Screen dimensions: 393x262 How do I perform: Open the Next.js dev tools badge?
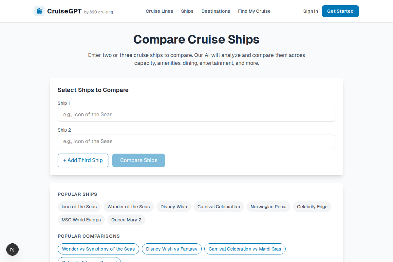pyautogui.click(x=12, y=250)
